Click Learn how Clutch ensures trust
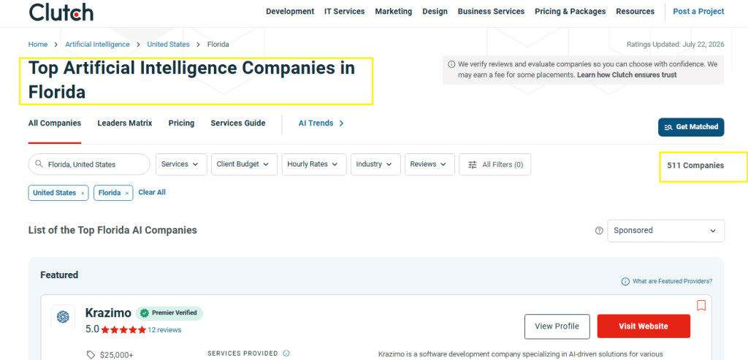Image resolution: width=748 pixels, height=360 pixels. coord(627,75)
